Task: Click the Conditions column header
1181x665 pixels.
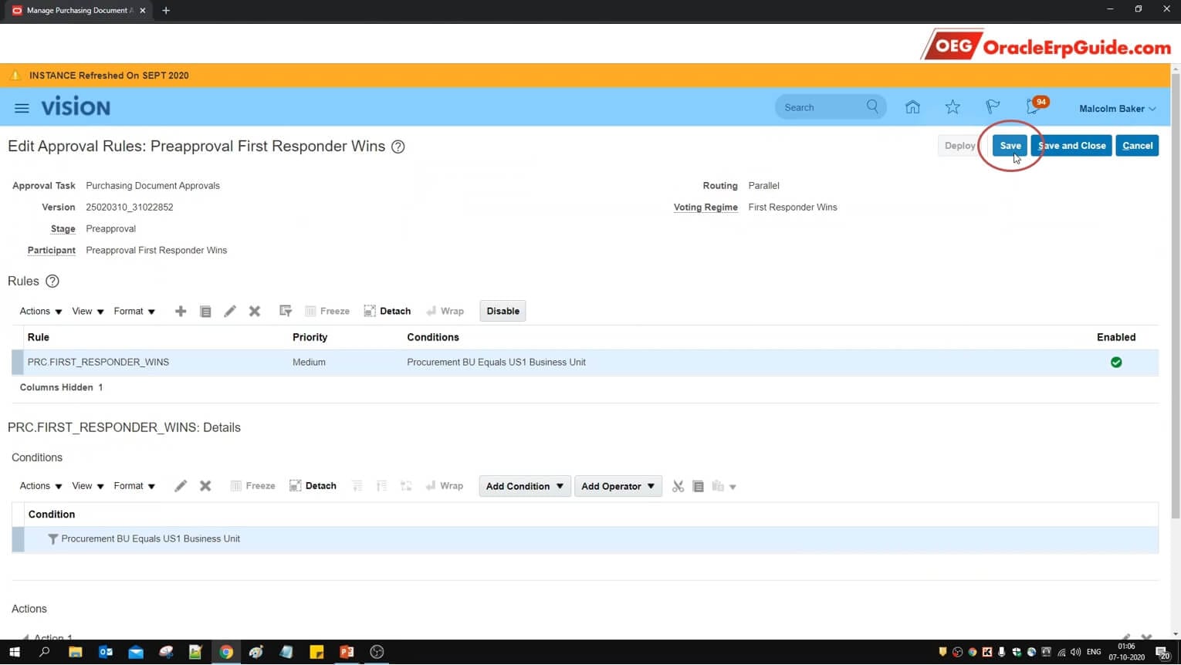Action: 432,337
